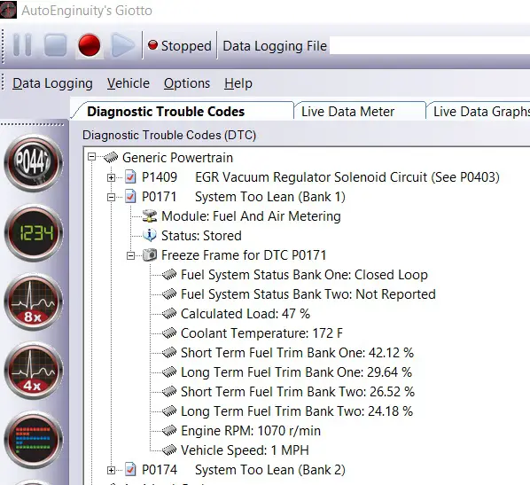Select P1409 EGR Vacuum Regulator Solenoid Circuit row
This screenshot has width=530, height=485.
tap(321, 177)
